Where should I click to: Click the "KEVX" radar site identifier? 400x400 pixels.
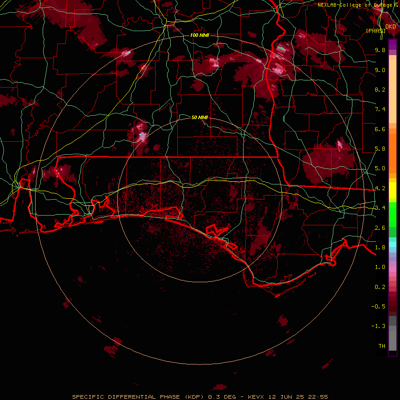coord(256,397)
